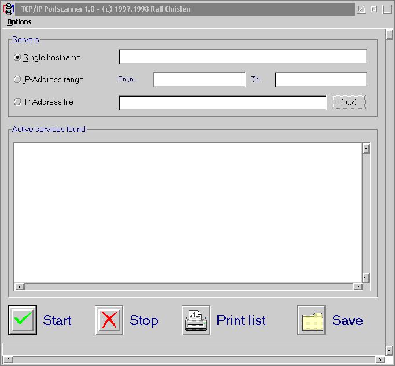Click the green checkmark Start icon
The height and width of the screenshot is (366, 395).
tap(23, 320)
